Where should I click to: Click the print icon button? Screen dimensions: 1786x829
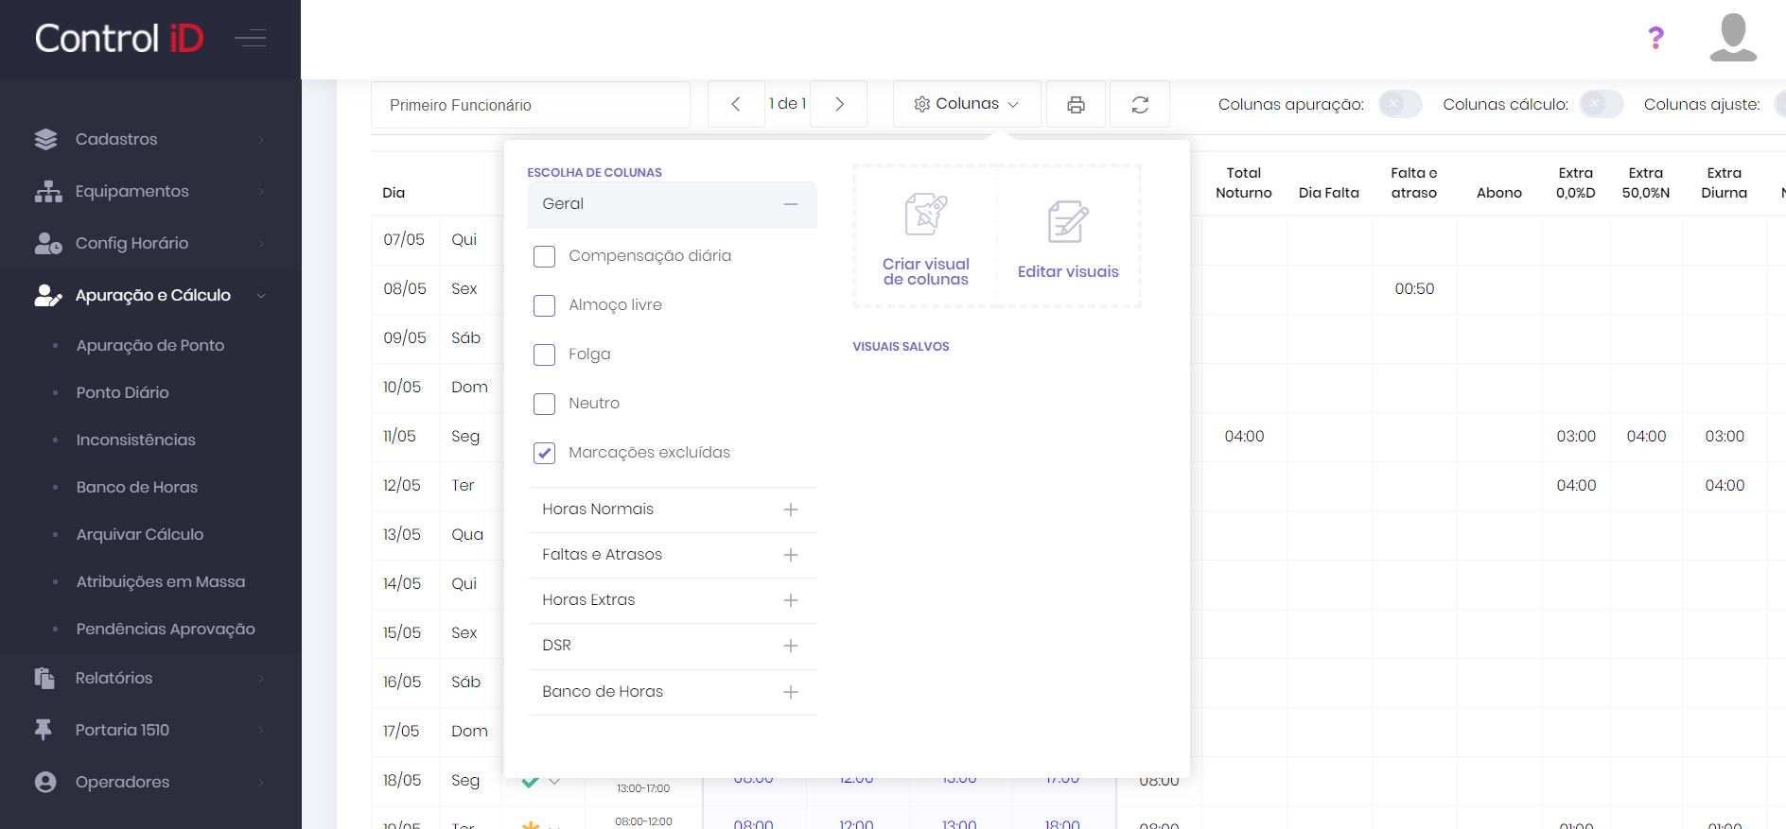(1076, 105)
